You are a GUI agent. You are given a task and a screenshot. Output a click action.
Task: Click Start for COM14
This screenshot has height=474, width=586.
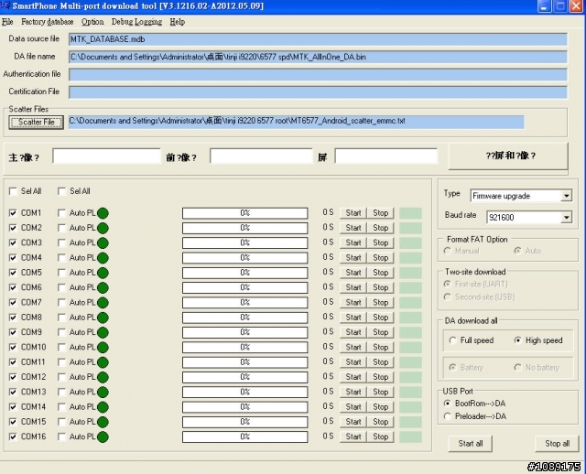pos(353,407)
